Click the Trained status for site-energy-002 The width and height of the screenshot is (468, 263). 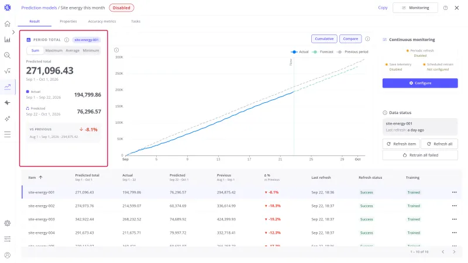coord(414,206)
